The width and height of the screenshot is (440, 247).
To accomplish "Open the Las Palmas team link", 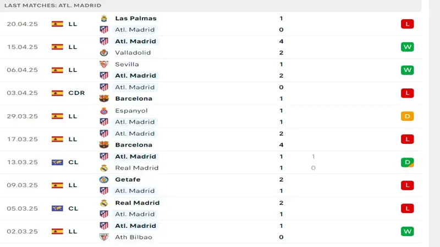I will 135,18.
